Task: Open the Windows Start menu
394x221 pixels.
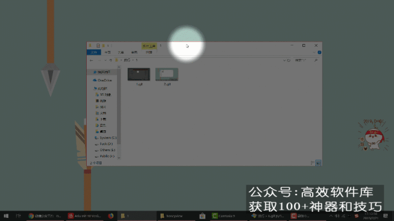Action: click(6, 215)
